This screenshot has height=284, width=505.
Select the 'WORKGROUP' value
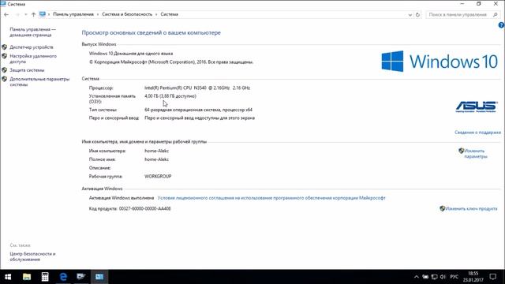tap(158, 177)
